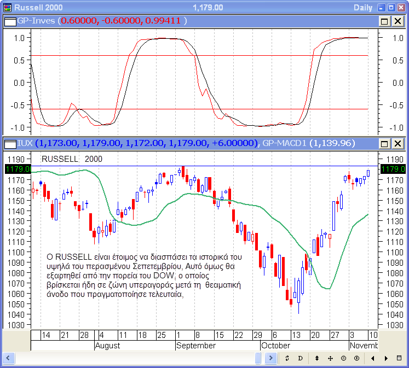Open the Russell 2000 window system menu icon
Screen dimensions: 409x368
tap(7, 8)
